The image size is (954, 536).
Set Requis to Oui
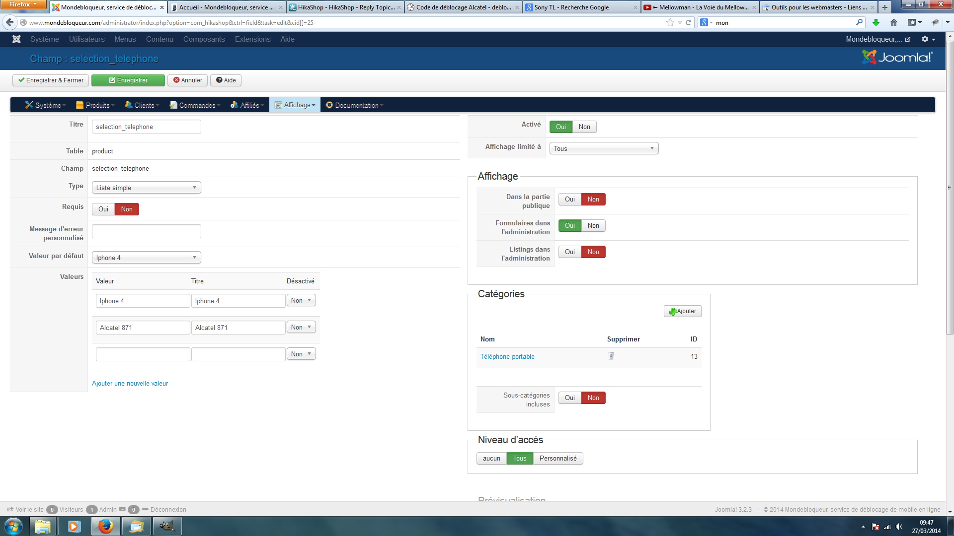click(103, 209)
